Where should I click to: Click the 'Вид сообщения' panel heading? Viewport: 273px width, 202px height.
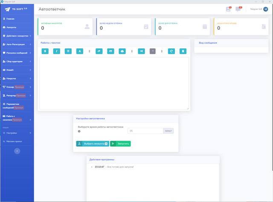click(208, 43)
